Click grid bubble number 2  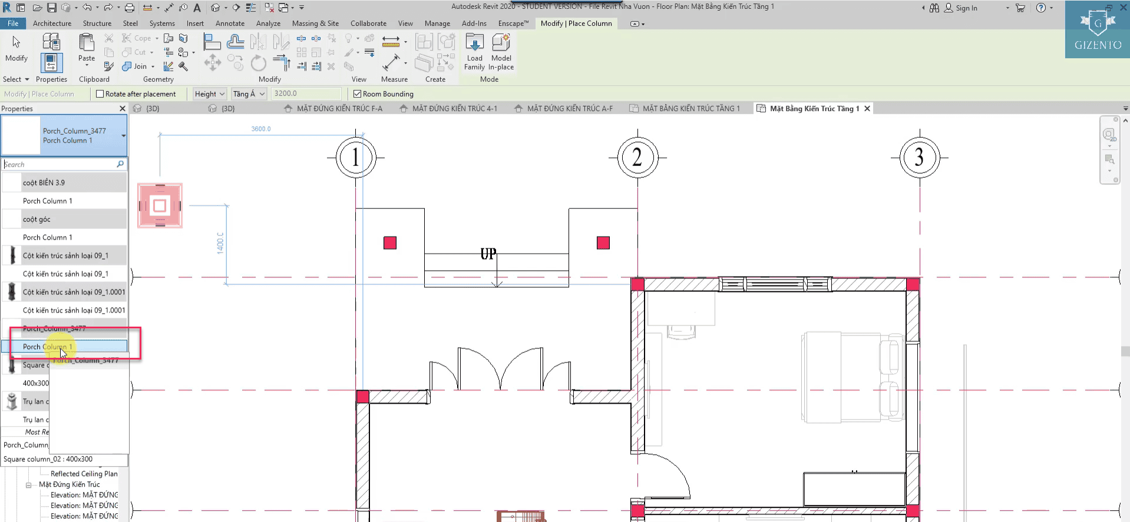click(x=637, y=158)
